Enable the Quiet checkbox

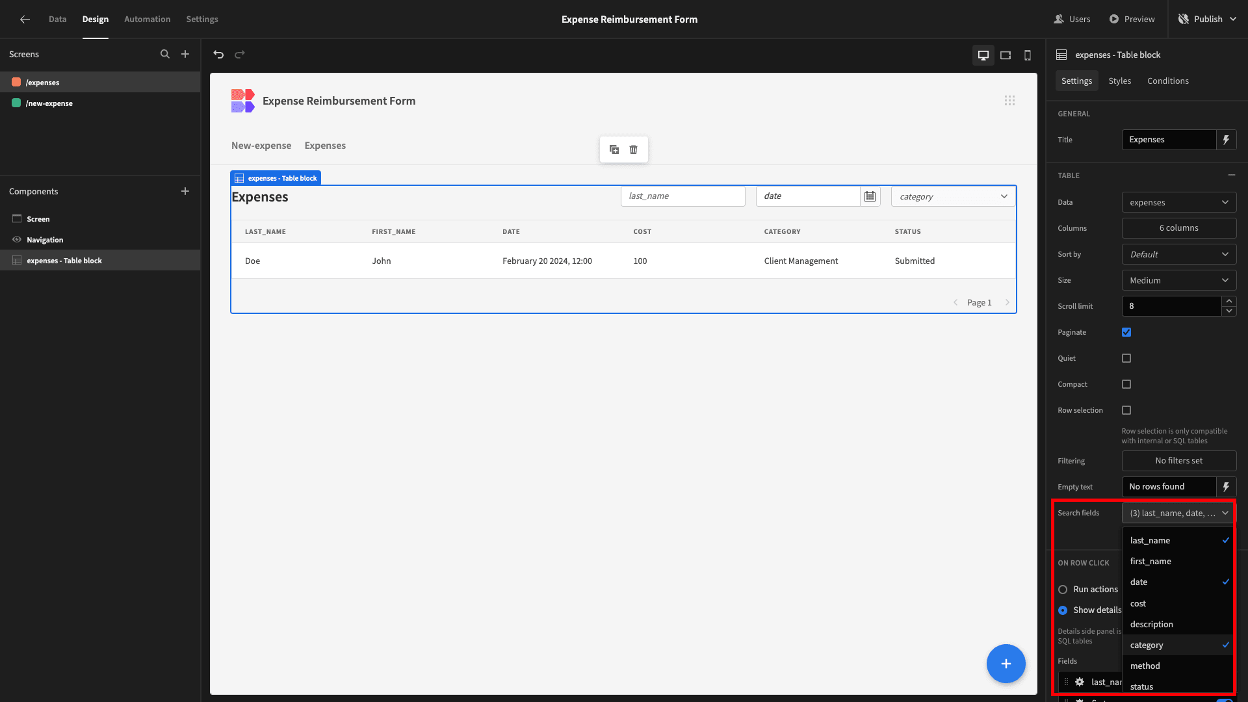[x=1126, y=358]
